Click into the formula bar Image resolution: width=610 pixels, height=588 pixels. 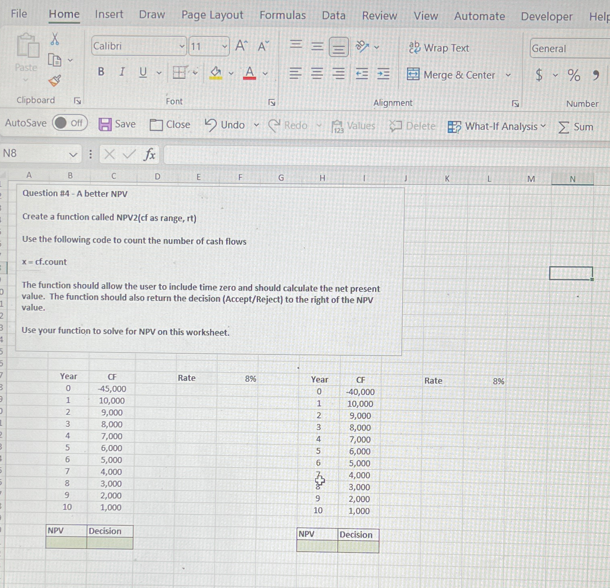(x=386, y=155)
